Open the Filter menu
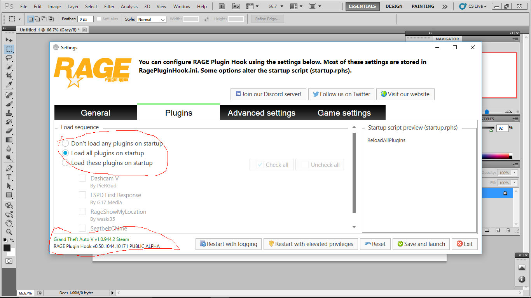Screen dimensions: 531x298 110,6
